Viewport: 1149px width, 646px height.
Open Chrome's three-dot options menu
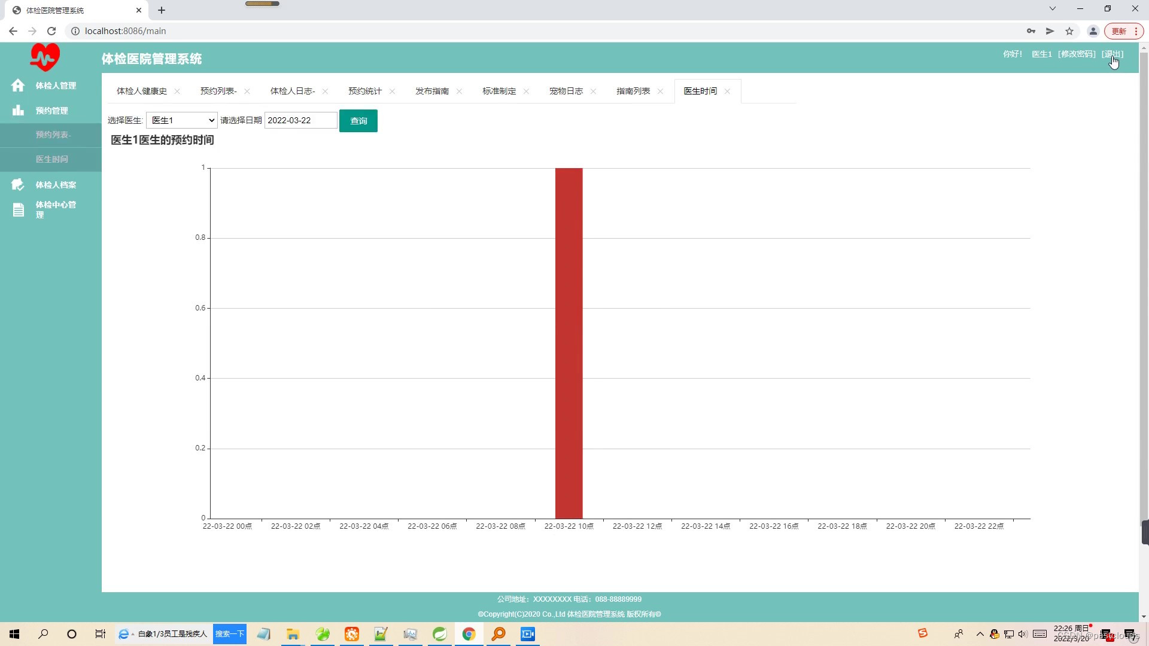click(x=1135, y=31)
